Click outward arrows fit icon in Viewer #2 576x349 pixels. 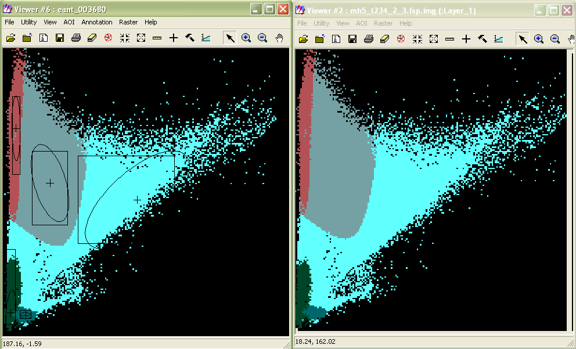pyautogui.click(x=434, y=39)
